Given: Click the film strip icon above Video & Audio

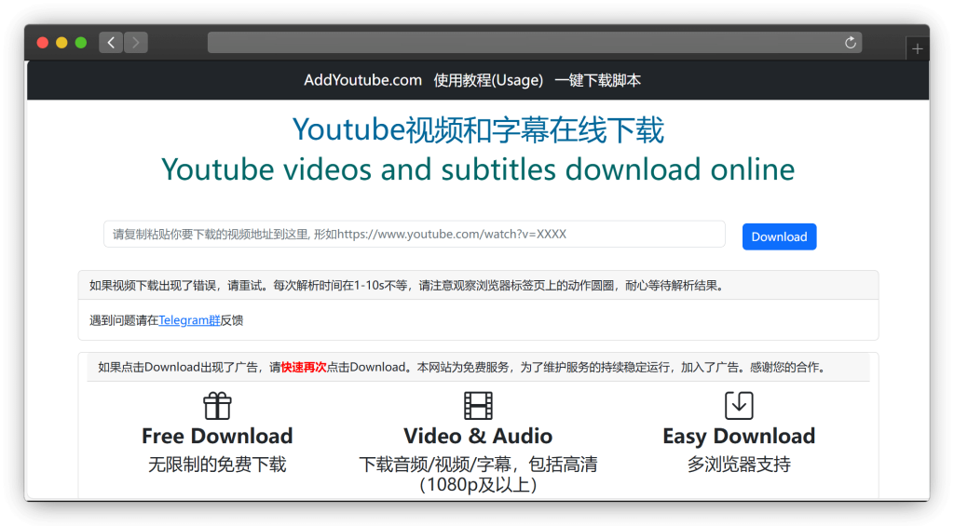Looking at the screenshot, I should click(478, 406).
